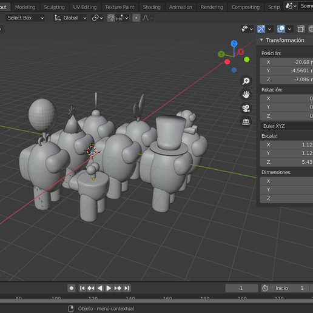
Task: Toggle auto keying record button
Action: 72,288
